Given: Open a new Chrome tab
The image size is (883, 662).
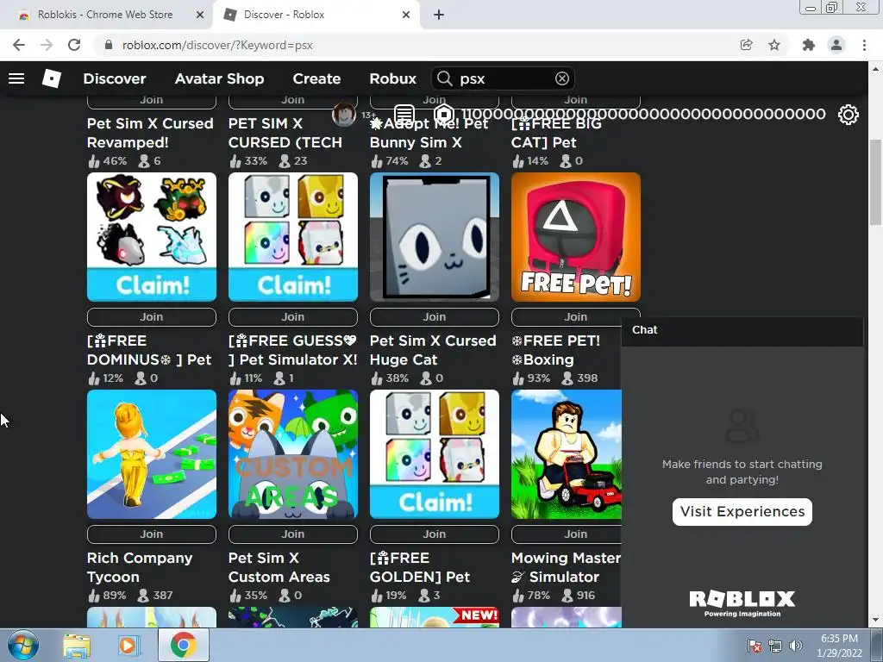Looking at the screenshot, I should click(x=439, y=15).
